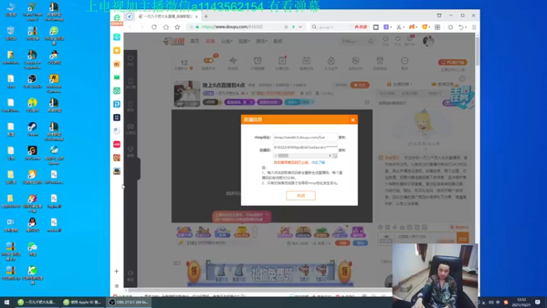
Task: Open the extensions grid icon
Action: (437, 27)
